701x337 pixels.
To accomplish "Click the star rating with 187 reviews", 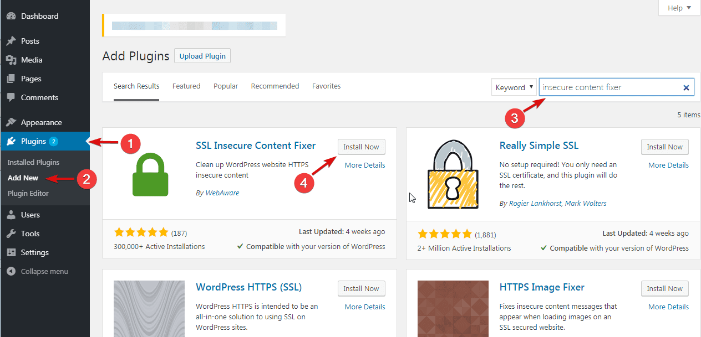I will (x=141, y=232).
